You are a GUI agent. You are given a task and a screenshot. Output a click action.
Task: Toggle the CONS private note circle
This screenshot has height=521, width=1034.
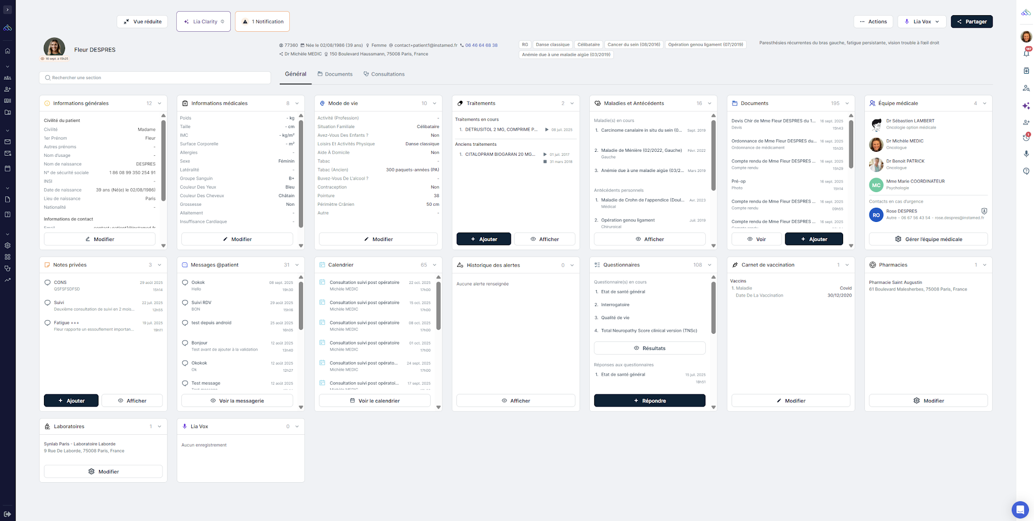(x=47, y=282)
